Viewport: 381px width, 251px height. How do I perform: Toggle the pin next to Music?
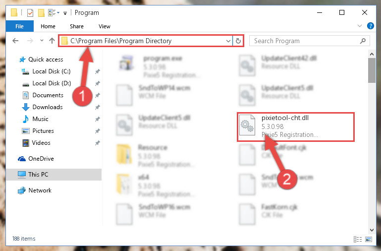tap(98, 119)
